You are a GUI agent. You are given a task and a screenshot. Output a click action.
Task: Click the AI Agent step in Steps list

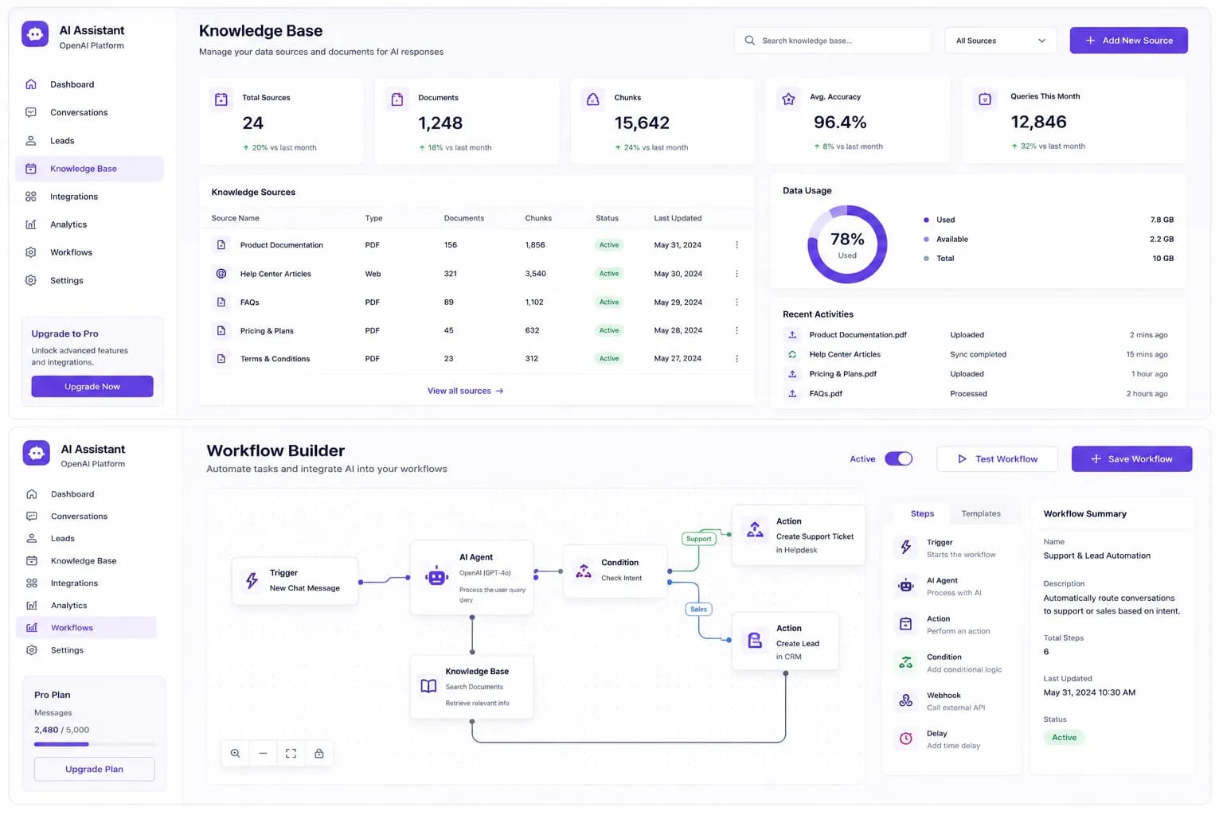tap(953, 587)
